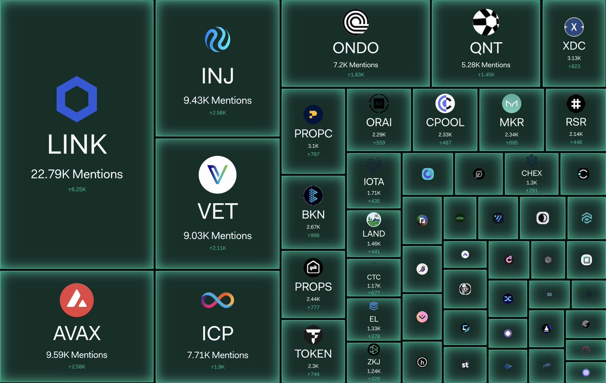Select the '↑695' value under MKR
Image resolution: width=606 pixels, height=383 pixels.
point(511,143)
